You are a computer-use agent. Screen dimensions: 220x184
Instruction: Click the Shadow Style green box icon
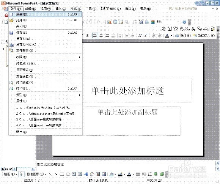pyautogui.click(x=156, y=174)
